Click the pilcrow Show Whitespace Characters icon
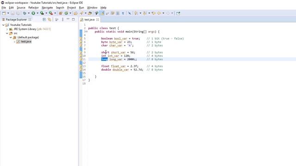Screen dimensions: 296x166 pyautogui.click(x=123, y=13)
